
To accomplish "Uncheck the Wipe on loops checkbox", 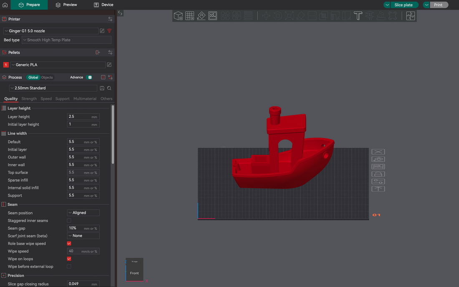I will pos(69,259).
